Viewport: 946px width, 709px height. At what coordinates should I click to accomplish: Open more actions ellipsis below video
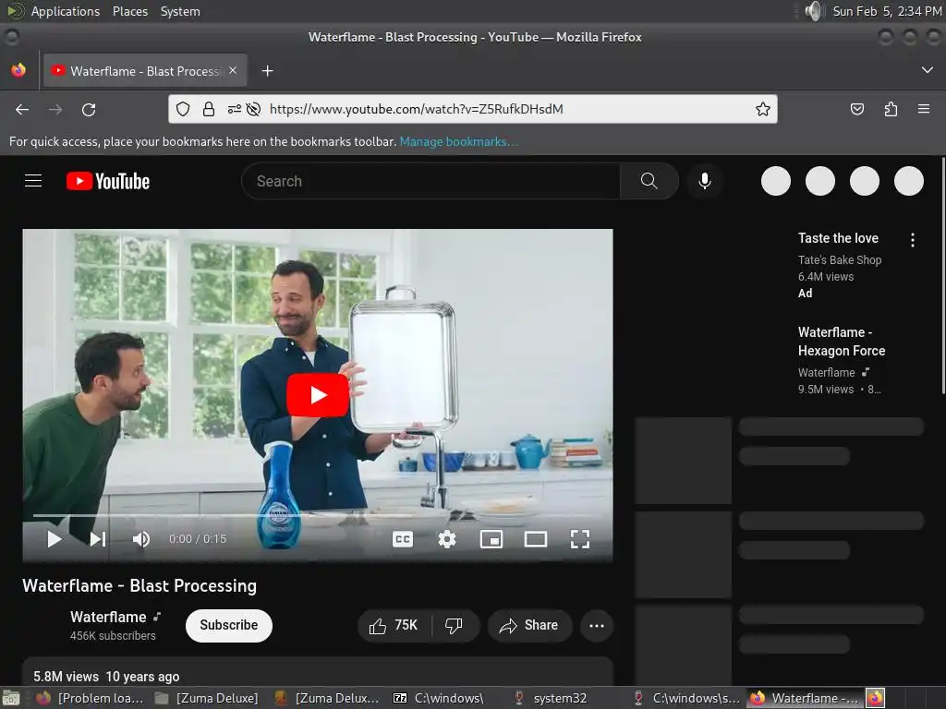tap(597, 625)
